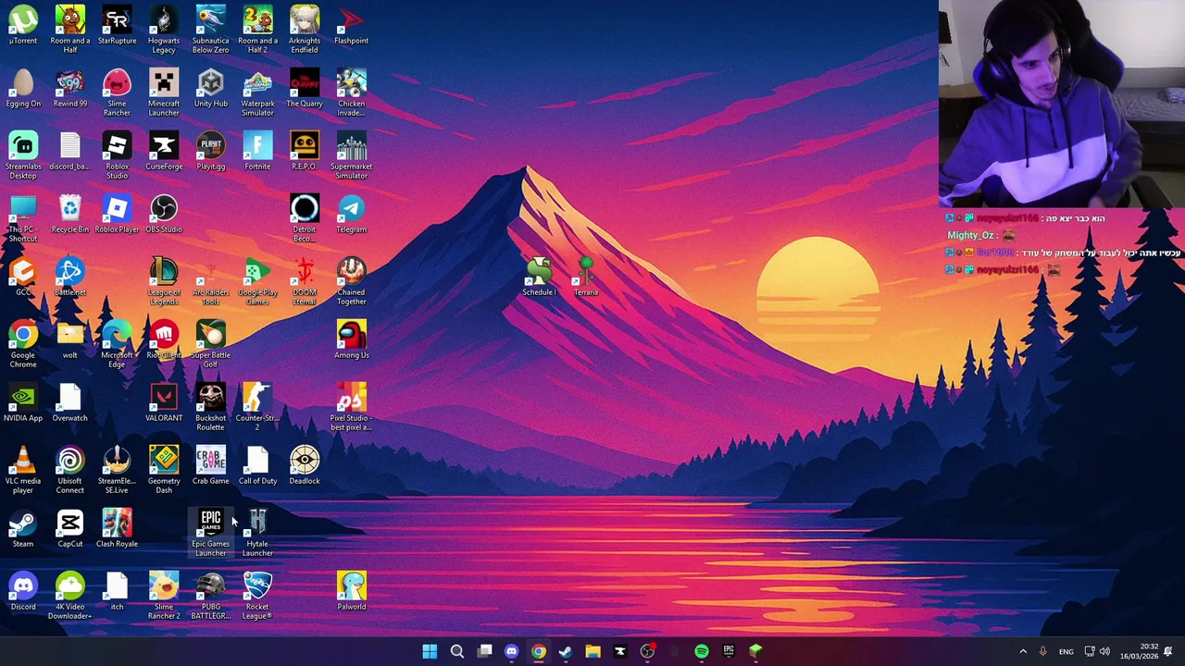Select the League of Legends icon
1185x666 pixels.
tap(164, 281)
